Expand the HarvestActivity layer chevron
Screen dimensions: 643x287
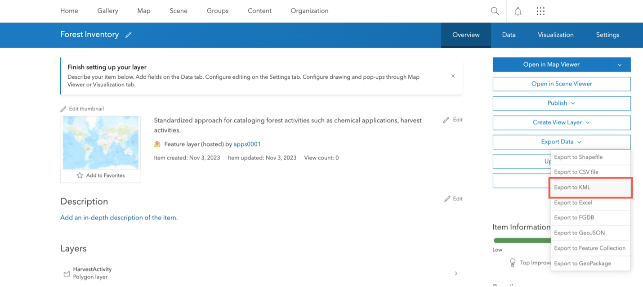click(456, 273)
